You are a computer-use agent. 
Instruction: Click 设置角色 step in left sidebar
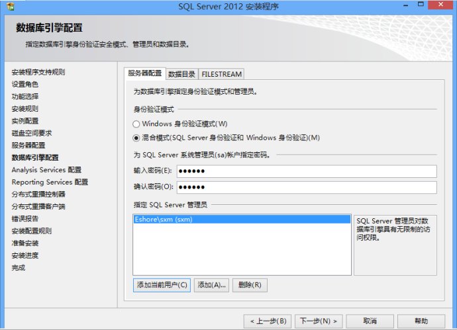pyautogui.click(x=25, y=84)
